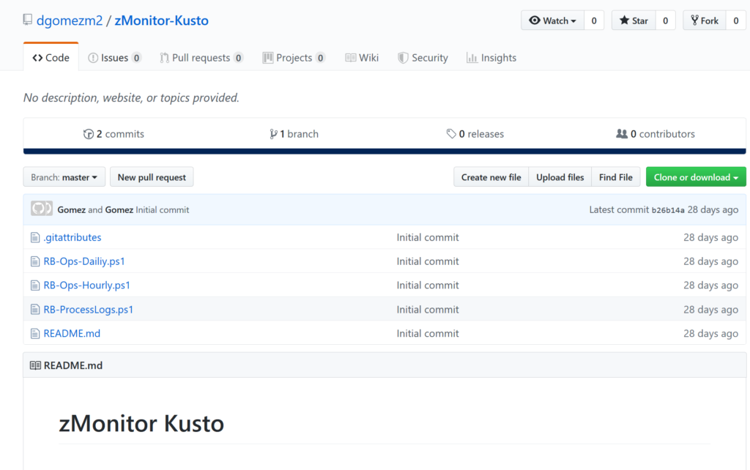Click the code brackets icon in Code tab
The height and width of the screenshot is (470, 750).
pos(37,58)
